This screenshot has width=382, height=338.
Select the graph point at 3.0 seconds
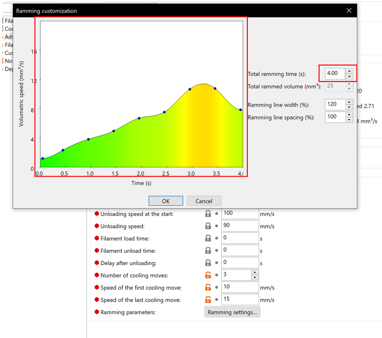pyautogui.click(x=190, y=89)
